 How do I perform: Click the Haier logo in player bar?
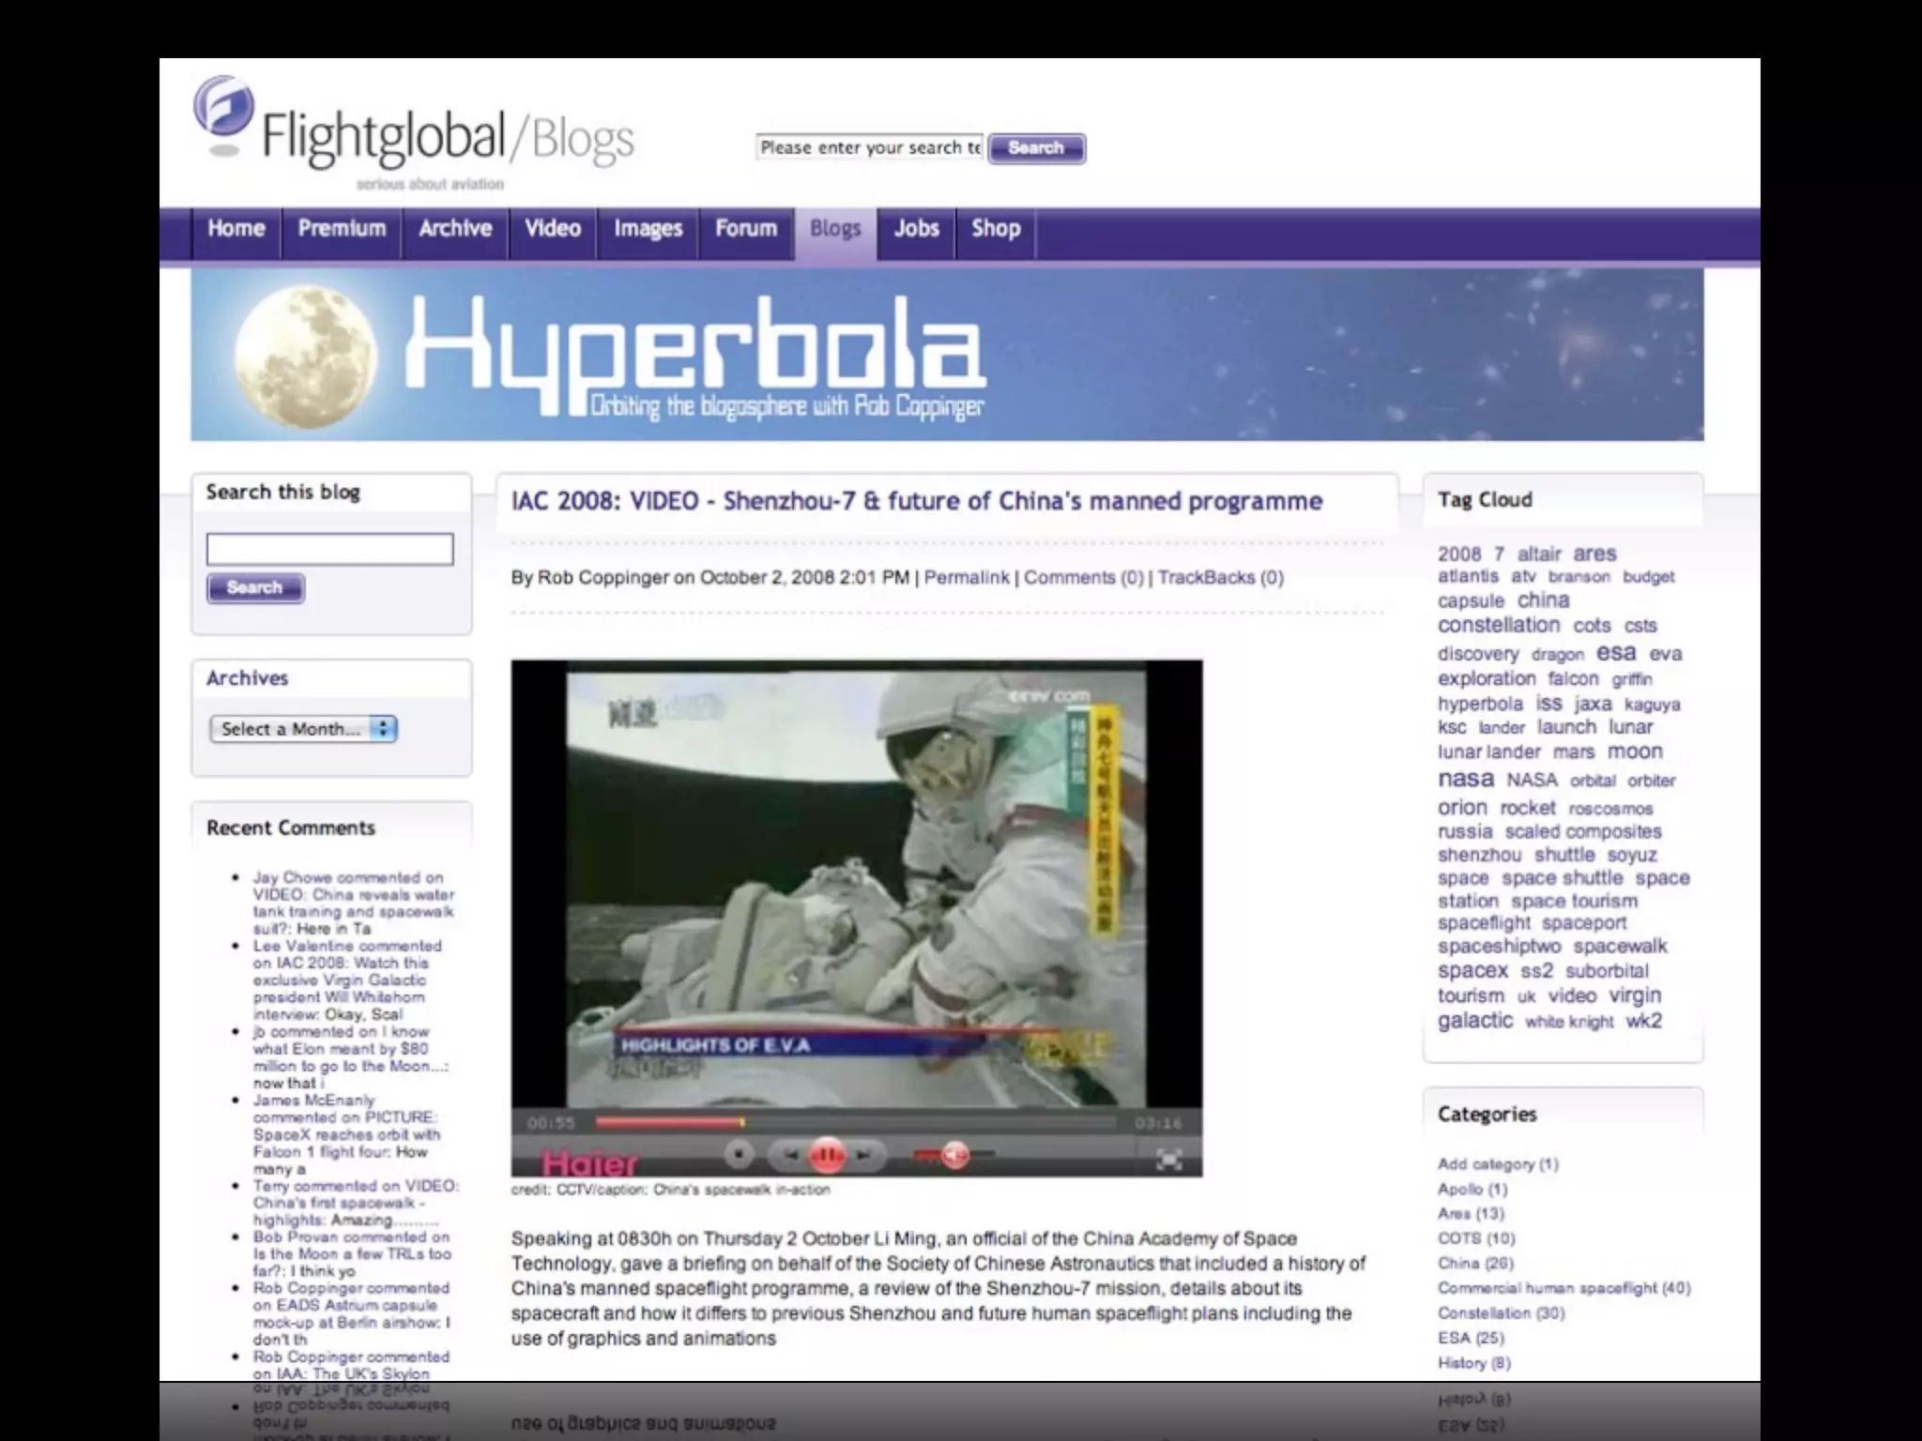point(589,1163)
